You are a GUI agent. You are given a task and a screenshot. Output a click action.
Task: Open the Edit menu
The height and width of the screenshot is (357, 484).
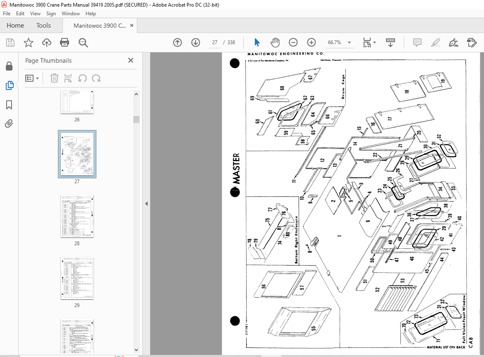point(20,14)
